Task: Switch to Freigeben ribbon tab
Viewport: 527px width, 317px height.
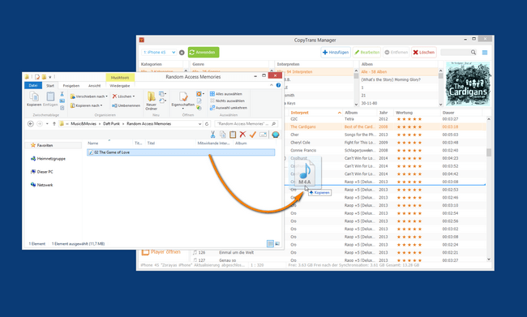Action: [71, 86]
